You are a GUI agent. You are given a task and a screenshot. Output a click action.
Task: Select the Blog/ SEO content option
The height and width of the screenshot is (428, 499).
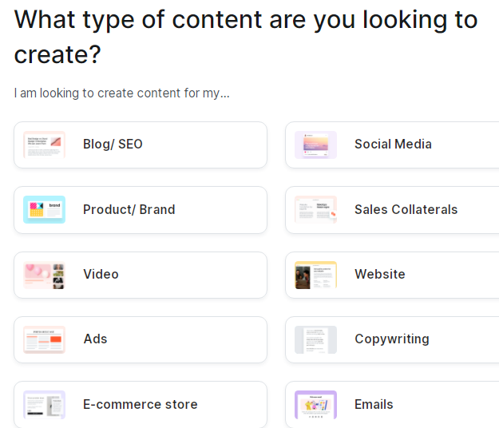click(x=113, y=145)
